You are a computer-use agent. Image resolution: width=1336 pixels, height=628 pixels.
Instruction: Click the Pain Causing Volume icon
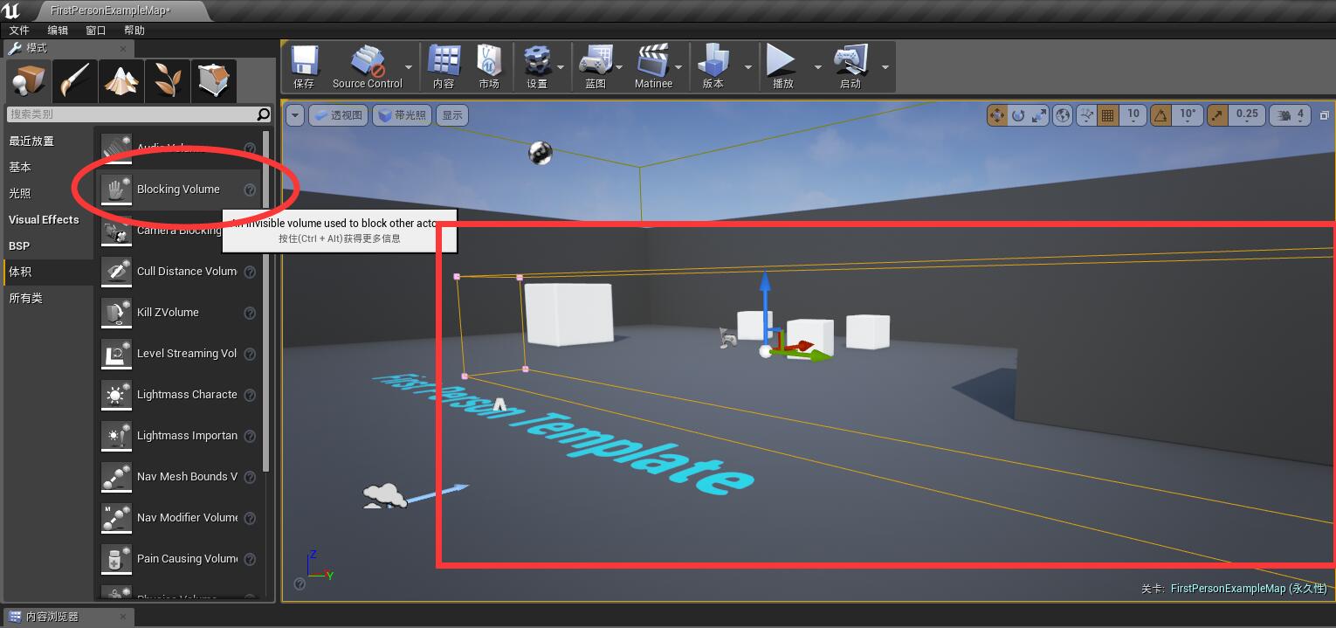(116, 559)
